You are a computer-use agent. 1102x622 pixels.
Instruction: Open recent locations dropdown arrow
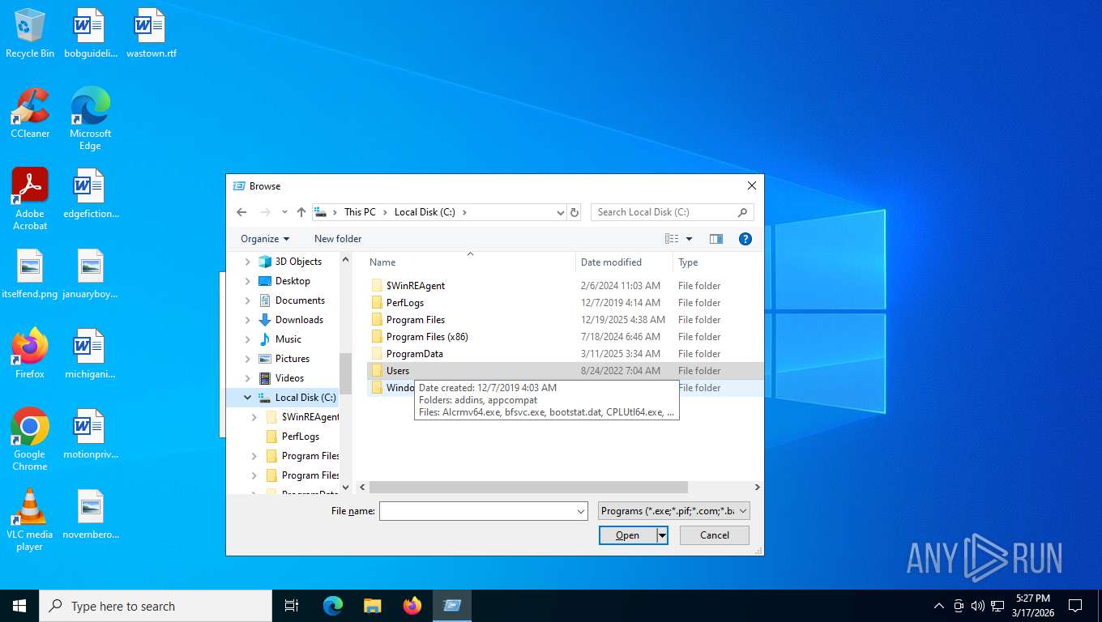[x=284, y=212]
